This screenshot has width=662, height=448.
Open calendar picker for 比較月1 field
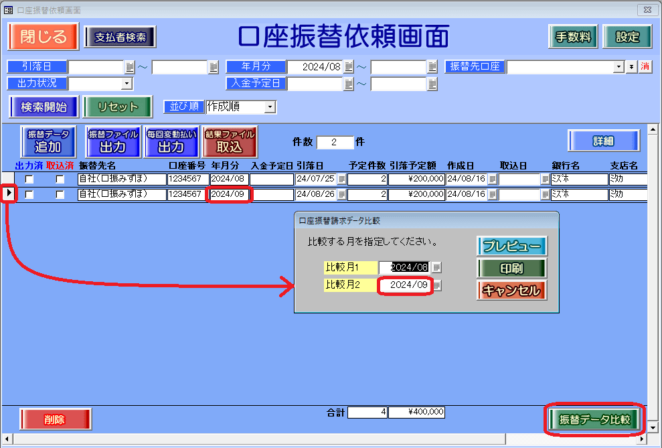(x=436, y=267)
